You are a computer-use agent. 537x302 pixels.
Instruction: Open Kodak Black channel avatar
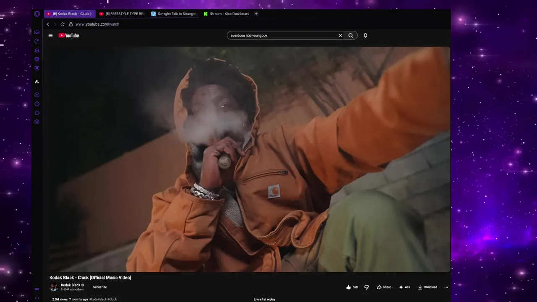click(x=54, y=287)
